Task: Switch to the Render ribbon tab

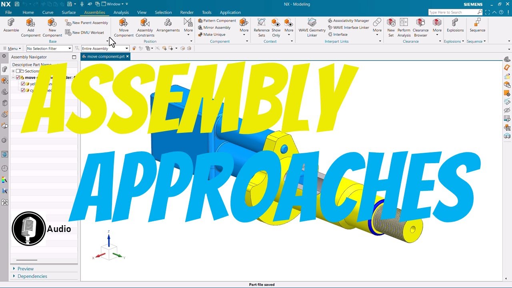Action: [187, 12]
